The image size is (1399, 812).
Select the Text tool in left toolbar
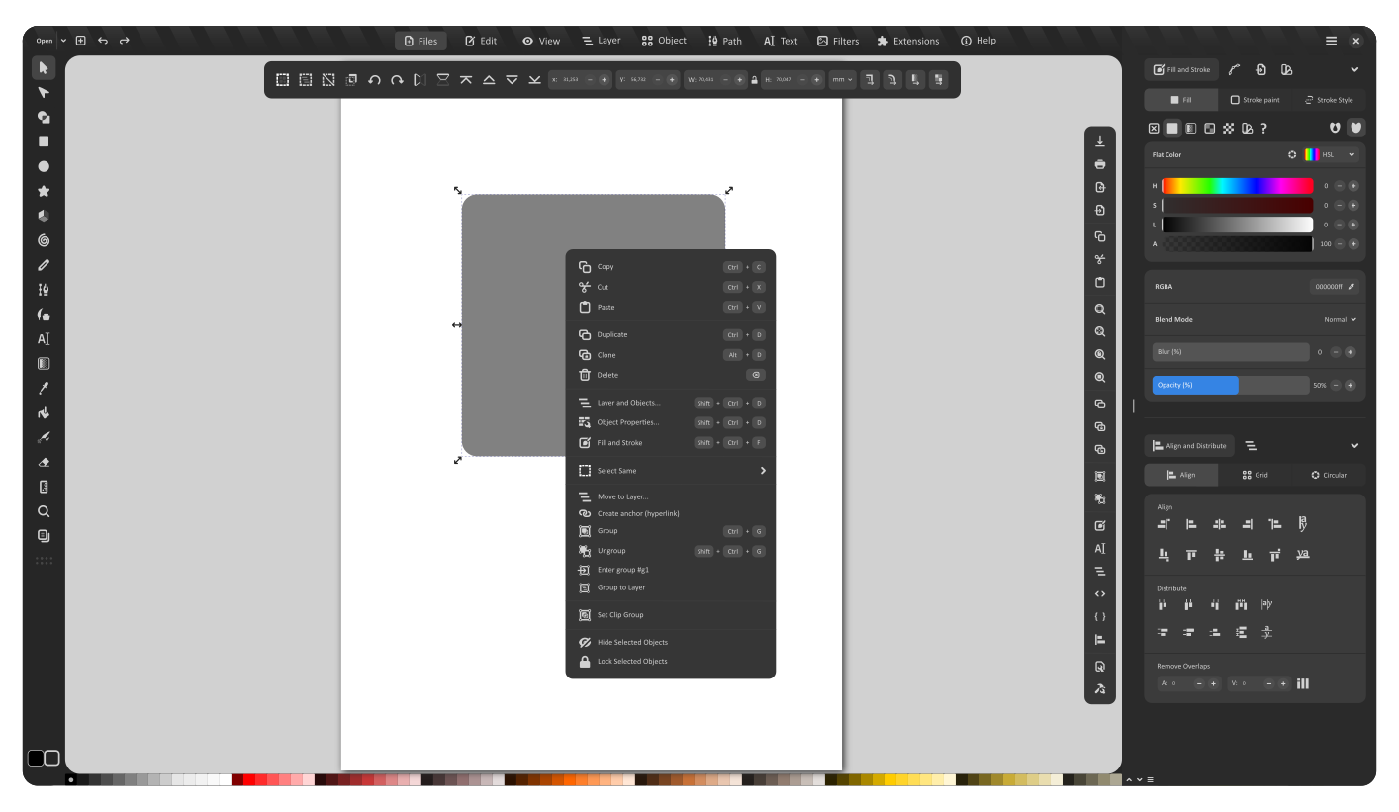point(44,338)
